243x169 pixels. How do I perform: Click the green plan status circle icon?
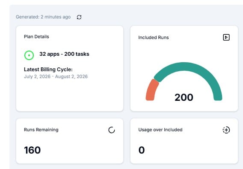[x=29, y=55]
